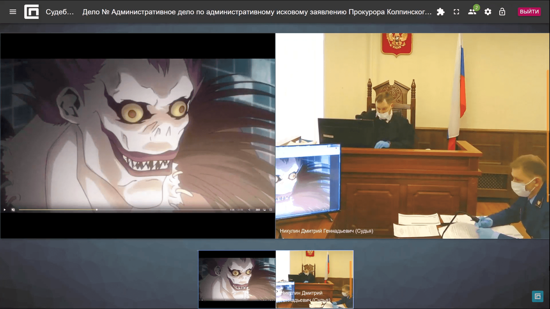Seek on the video progress bar
550x309 pixels.
(x=122, y=210)
